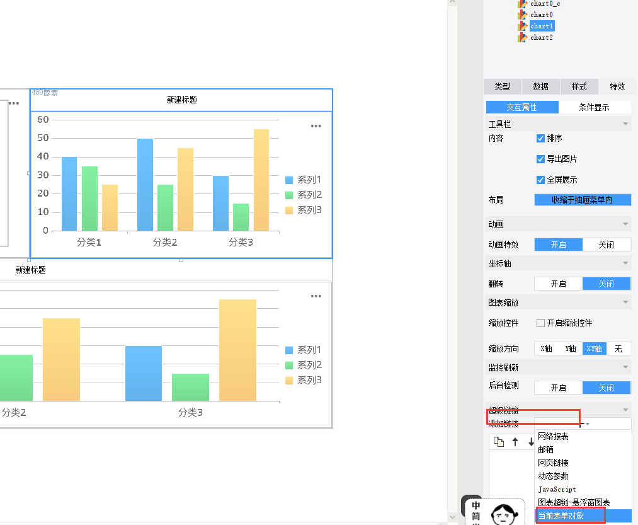The image size is (638, 525).
Task: Open the 条件显示 tab
Action: coord(594,108)
